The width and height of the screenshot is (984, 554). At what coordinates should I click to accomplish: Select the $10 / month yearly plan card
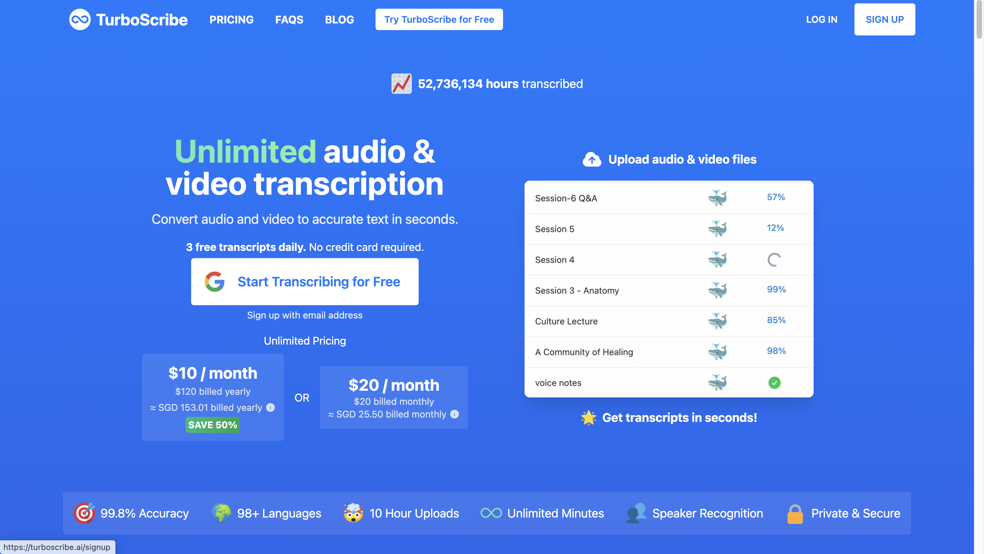click(213, 397)
